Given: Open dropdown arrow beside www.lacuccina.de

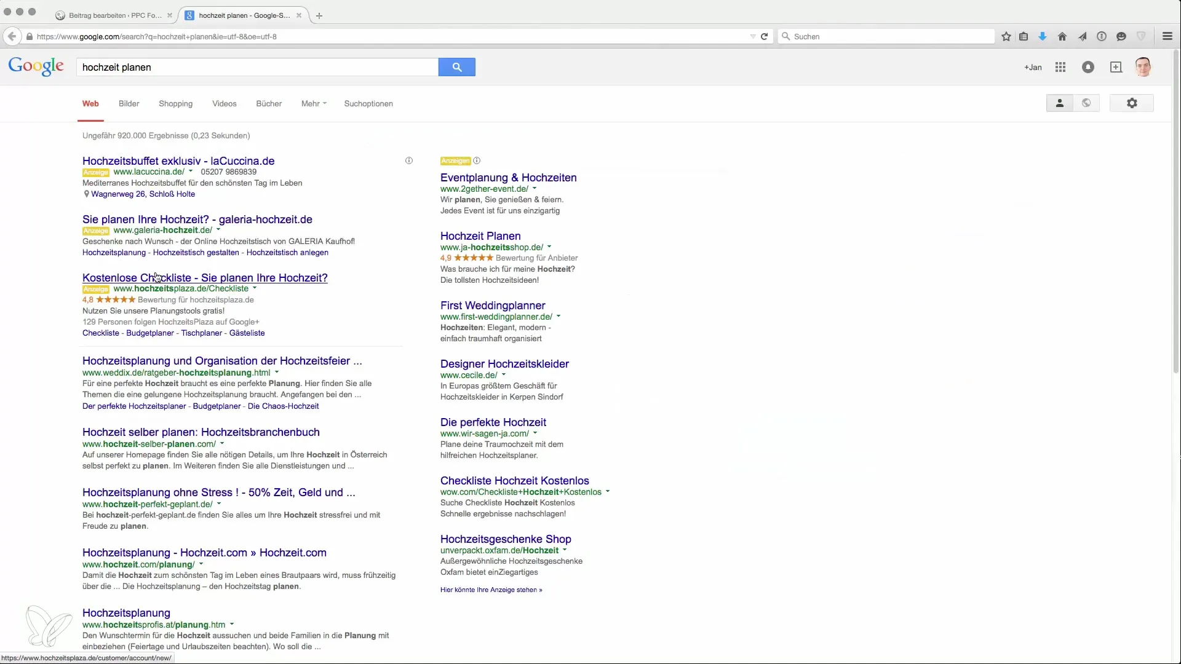Looking at the screenshot, I should point(191,172).
